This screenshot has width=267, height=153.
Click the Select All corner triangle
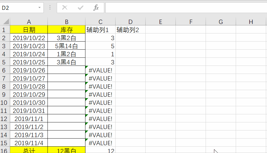tap(6, 22)
